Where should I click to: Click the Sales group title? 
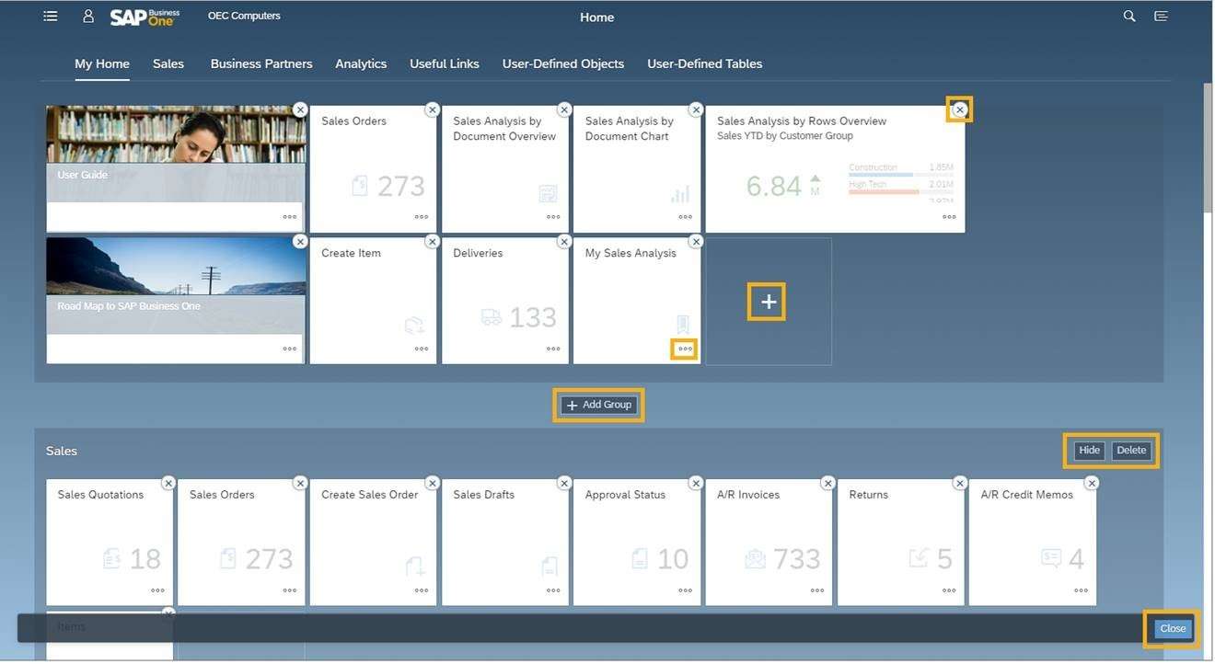pyautogui.click(x=62, y=452)
